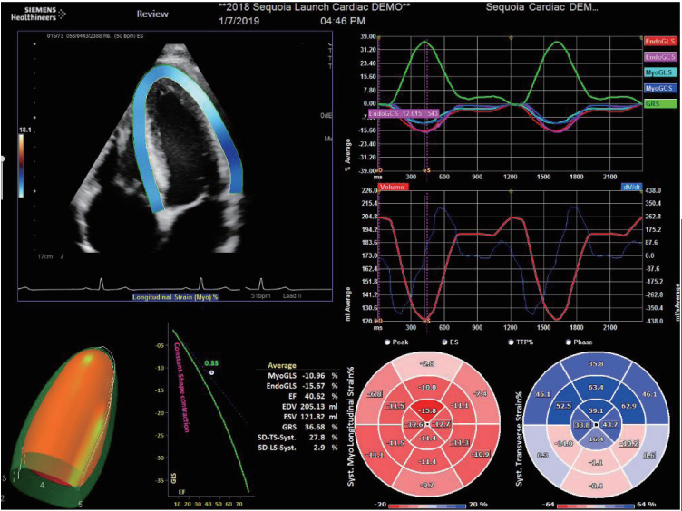Open the Review tab
This screenshot has height=511, width=682.
click(x=151, y=14)
